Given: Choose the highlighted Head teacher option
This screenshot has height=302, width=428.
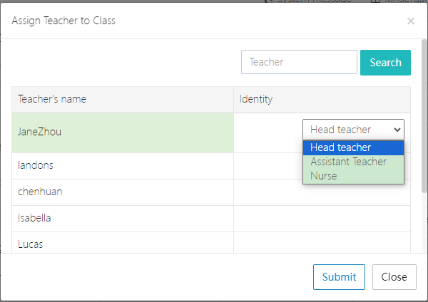Looking at the screenshot, I should point(353,147).
